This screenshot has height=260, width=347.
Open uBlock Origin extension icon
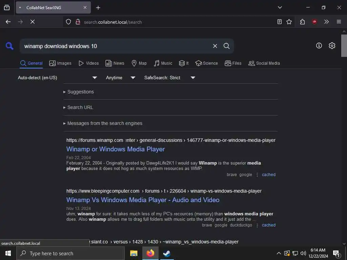[314, 22]
